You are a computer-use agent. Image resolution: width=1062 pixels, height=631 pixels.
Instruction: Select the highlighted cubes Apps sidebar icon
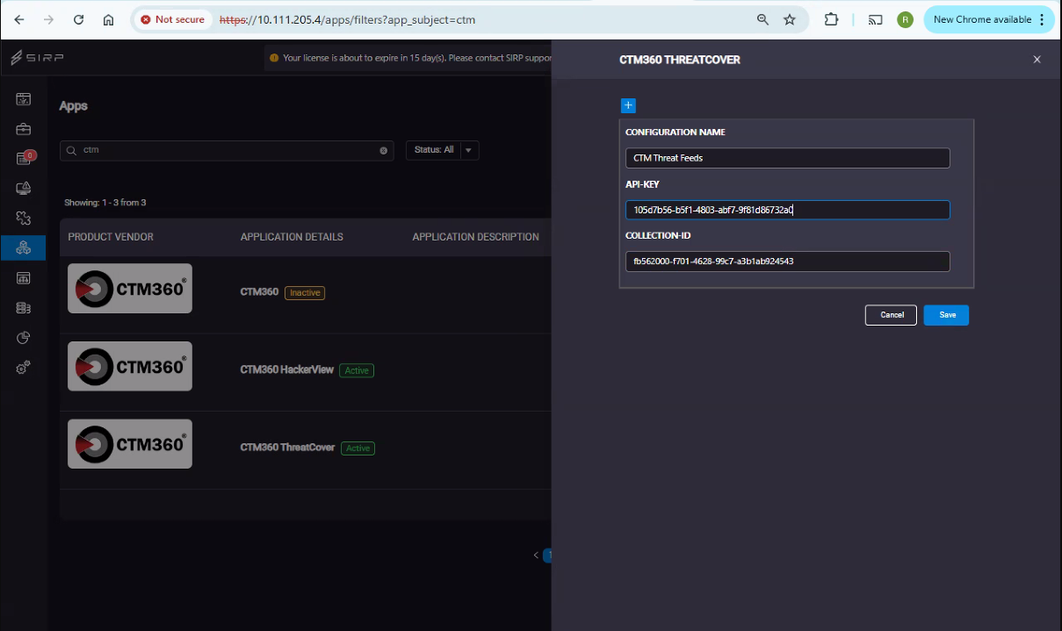[x=24, y=247]
